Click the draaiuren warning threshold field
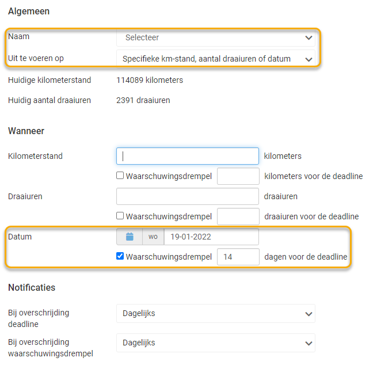 coord(238,216)
